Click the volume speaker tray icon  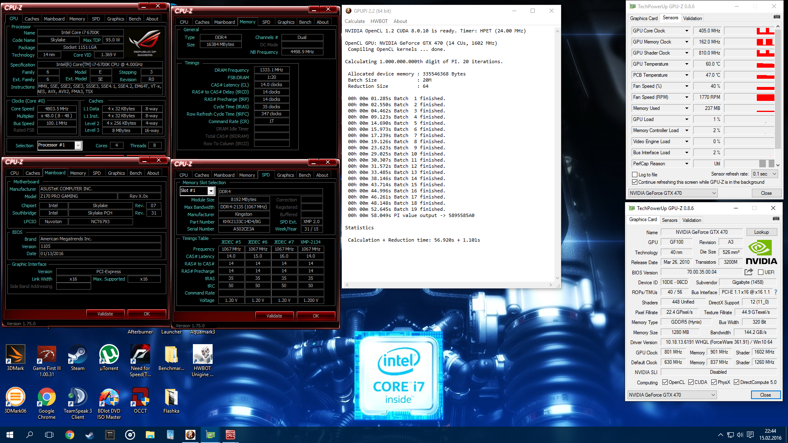pos(740,435)
